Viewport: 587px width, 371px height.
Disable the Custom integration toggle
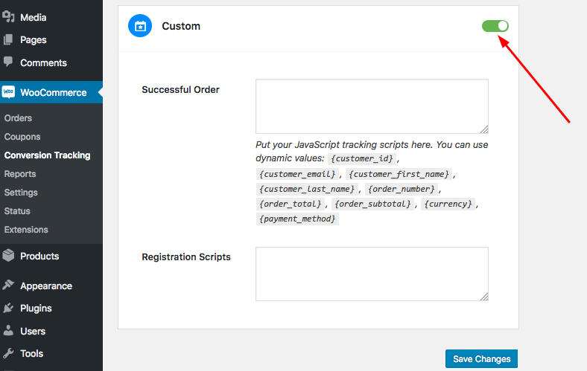point(495,26)
